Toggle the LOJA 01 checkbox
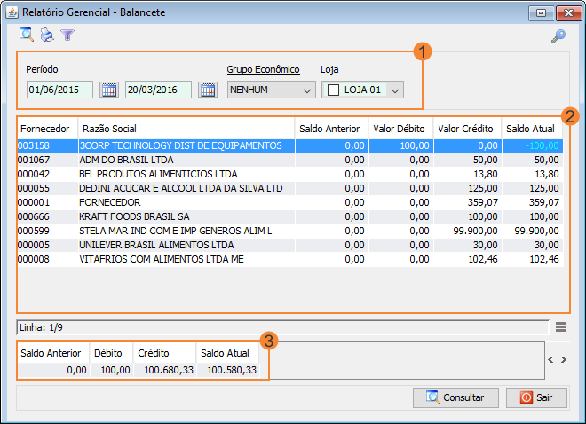Screen dimensions: 586x424 pos(333,90)
